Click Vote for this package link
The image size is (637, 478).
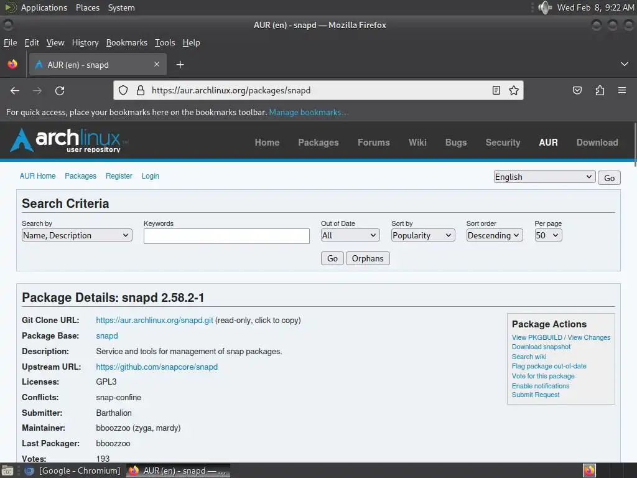543,376
